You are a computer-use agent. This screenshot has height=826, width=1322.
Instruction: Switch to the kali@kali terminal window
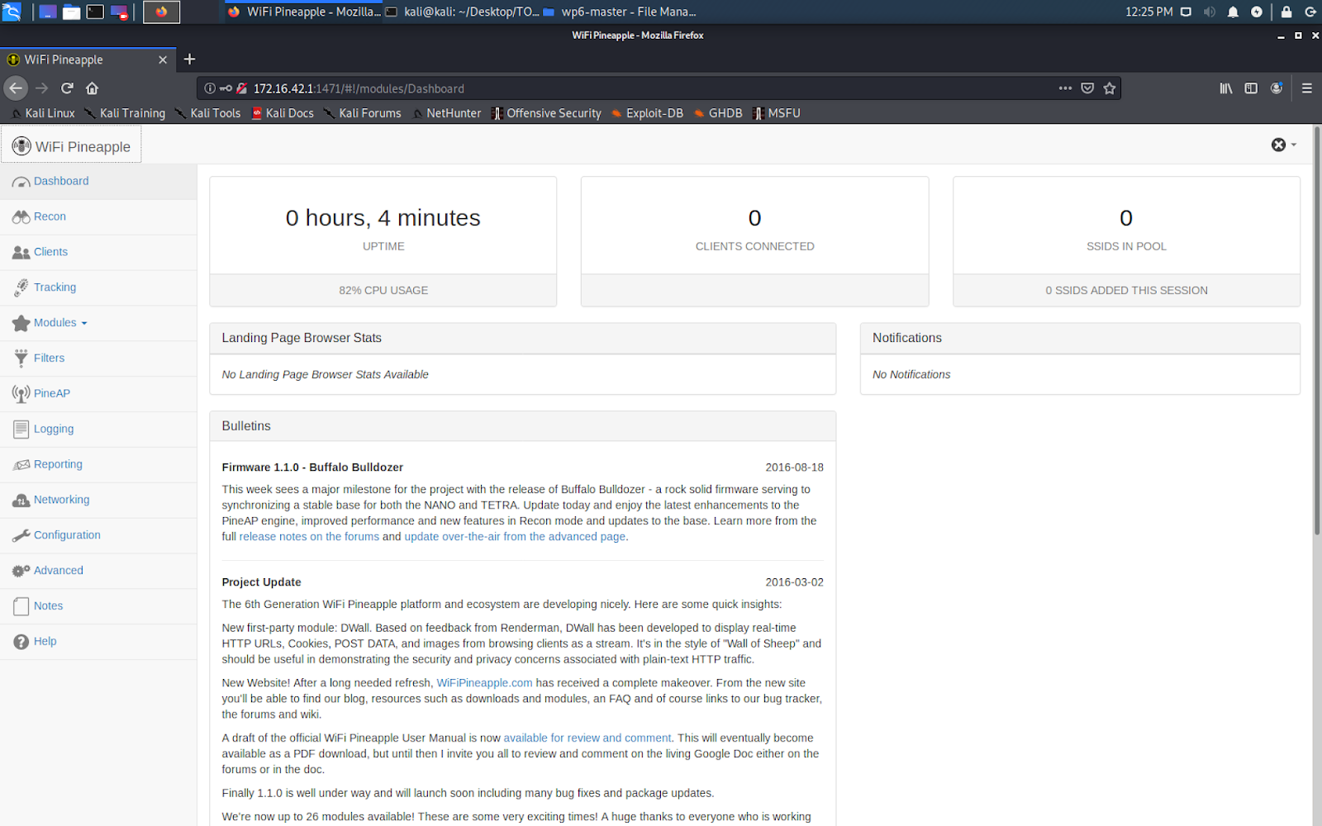click(462, 12)
